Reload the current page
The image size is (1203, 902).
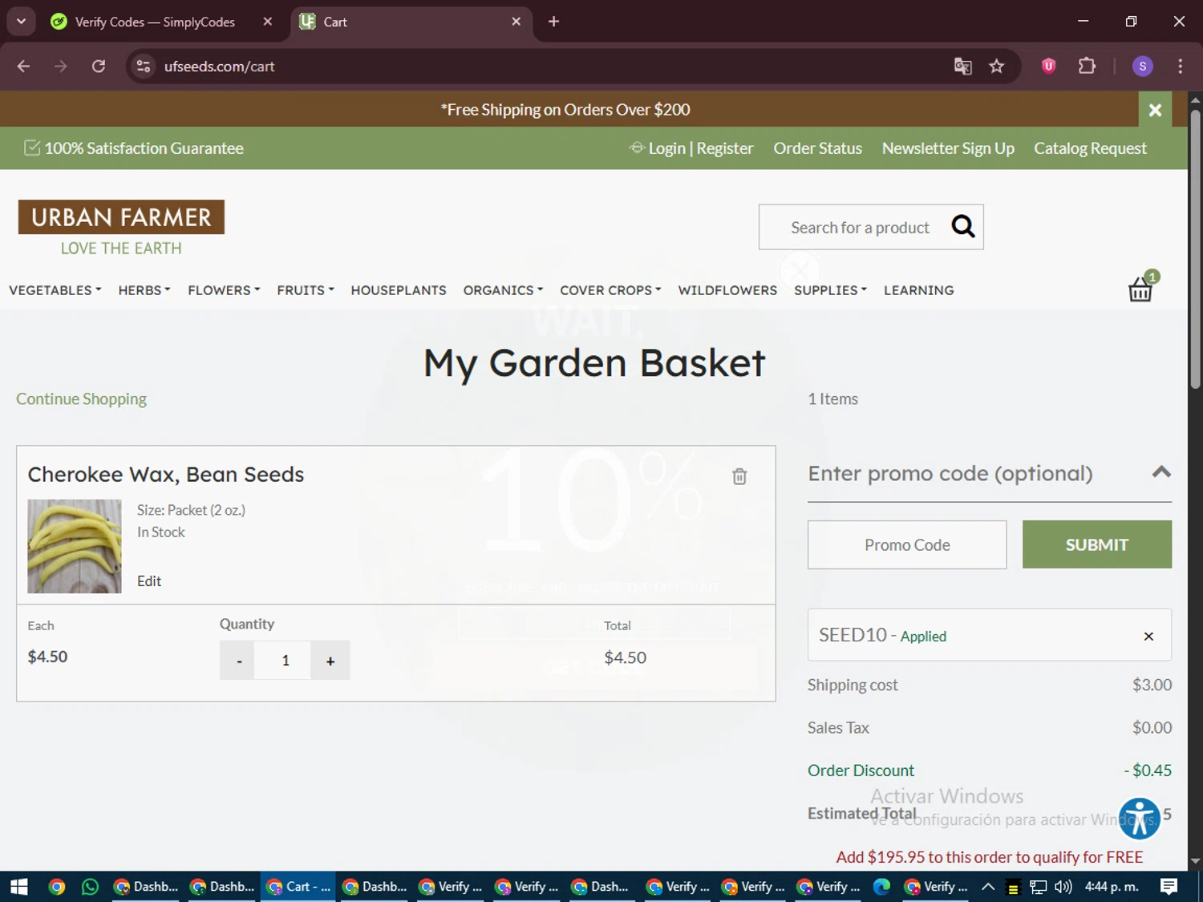click(x=99, y=67)
